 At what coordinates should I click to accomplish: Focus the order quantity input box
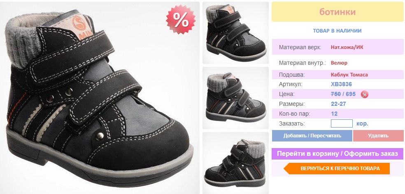(x=342, y=123)
